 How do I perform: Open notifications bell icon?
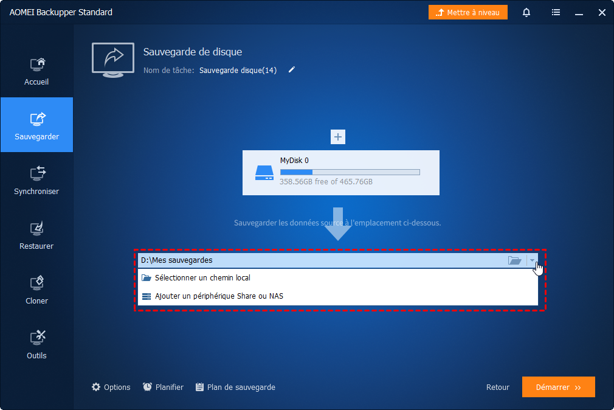click(x=526, y=13)
